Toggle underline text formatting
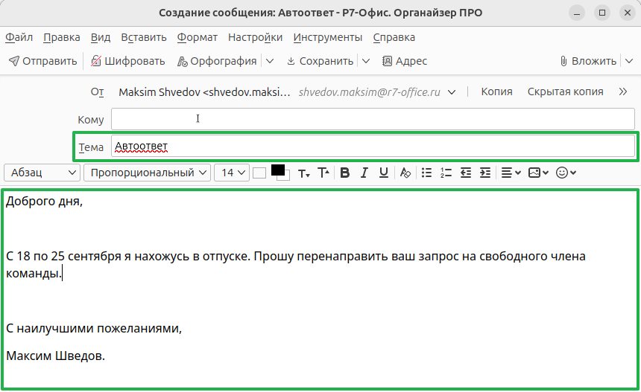641x392 pixels. [x=383, y=173]
